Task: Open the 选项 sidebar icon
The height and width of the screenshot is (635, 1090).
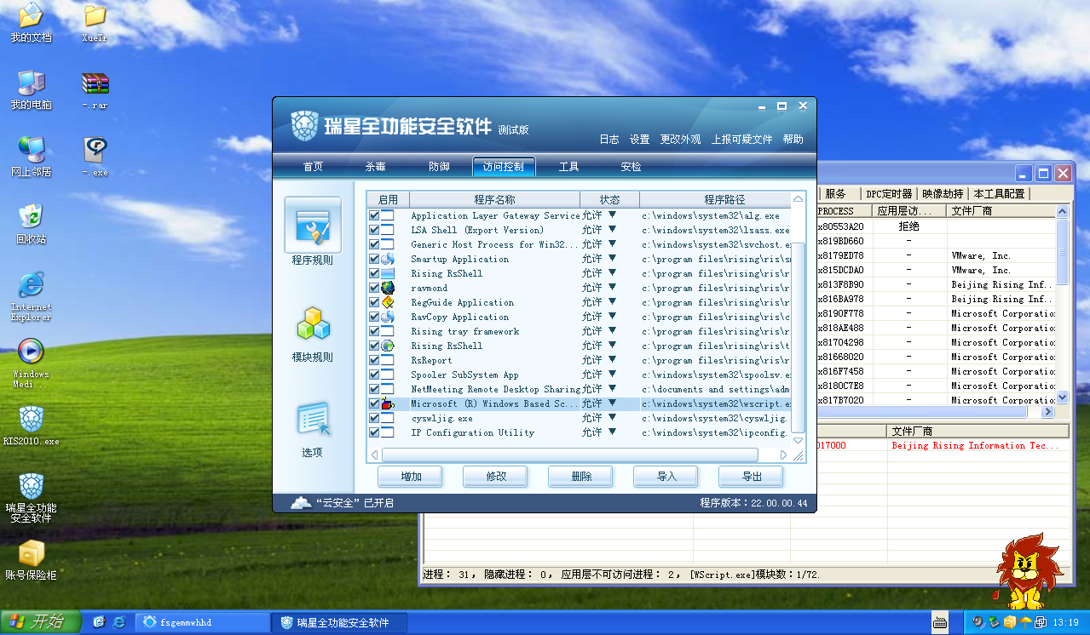Action: pos(313,420)
